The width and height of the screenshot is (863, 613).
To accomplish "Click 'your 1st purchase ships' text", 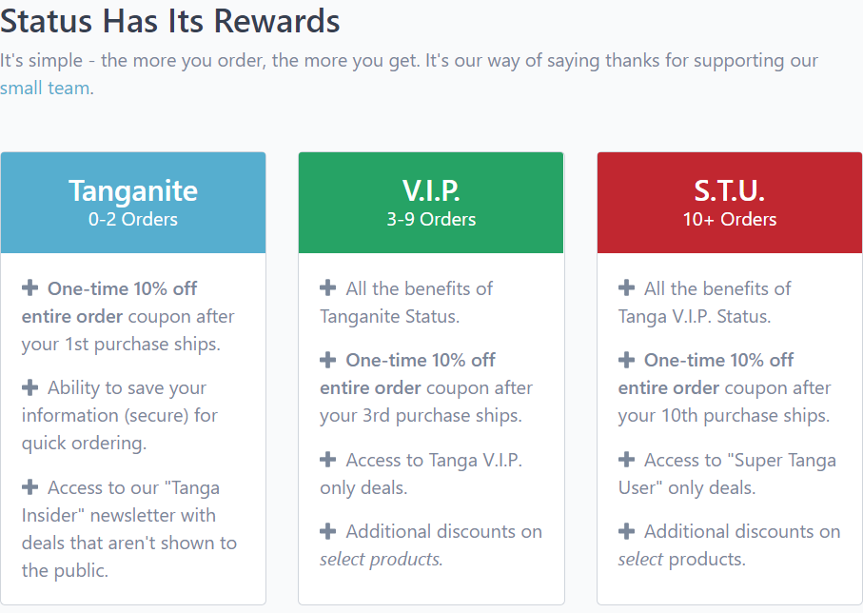I will click(121, 345).
